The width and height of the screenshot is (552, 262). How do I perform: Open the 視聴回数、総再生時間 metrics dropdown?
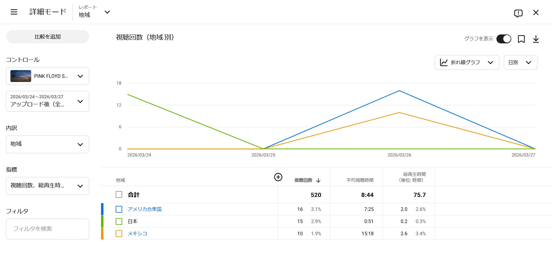[48, 186]
